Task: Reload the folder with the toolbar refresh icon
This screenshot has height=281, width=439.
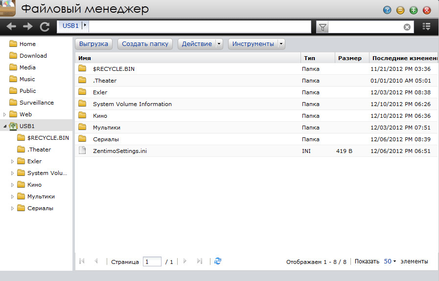Action: click(x=45, y=27)
